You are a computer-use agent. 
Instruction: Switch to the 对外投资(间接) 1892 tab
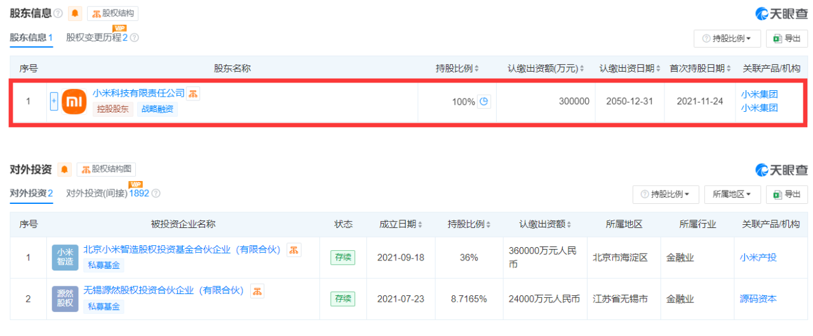[x=107, y=193]
